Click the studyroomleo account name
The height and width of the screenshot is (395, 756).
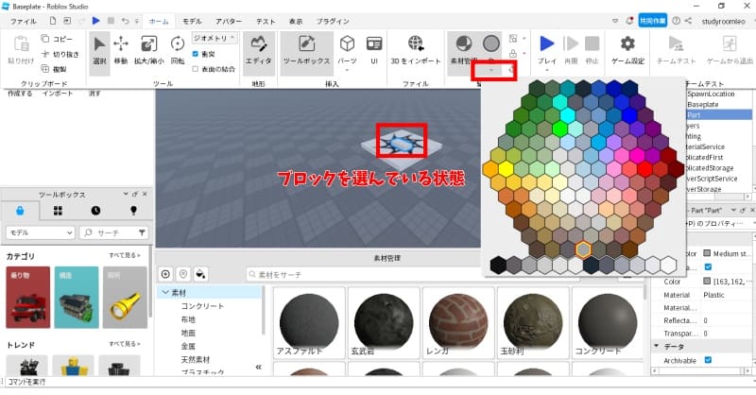pos(723,21)
